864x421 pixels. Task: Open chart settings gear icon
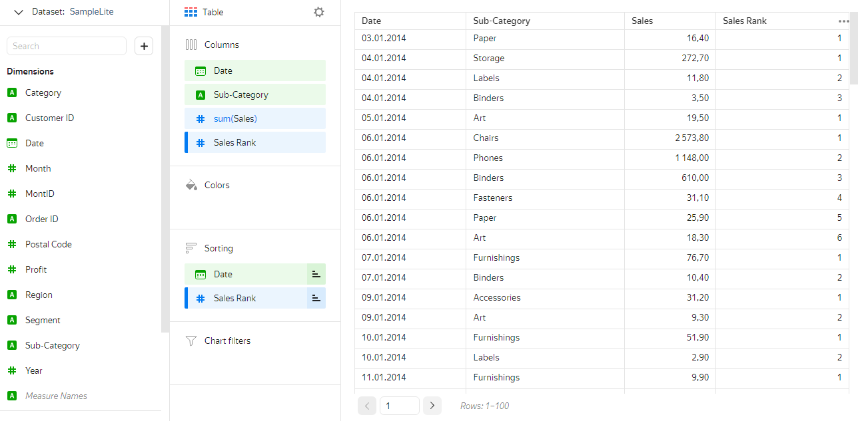tap(319, 12)
